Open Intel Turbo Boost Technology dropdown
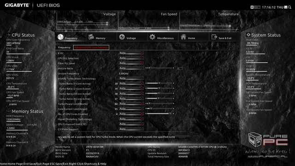The height and width of the screenshot is (166, 295). coord(131,78)
